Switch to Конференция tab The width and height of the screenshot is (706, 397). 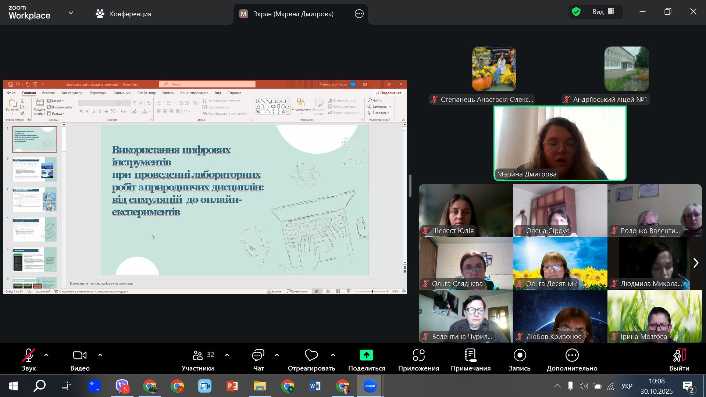tap(124, 14)
